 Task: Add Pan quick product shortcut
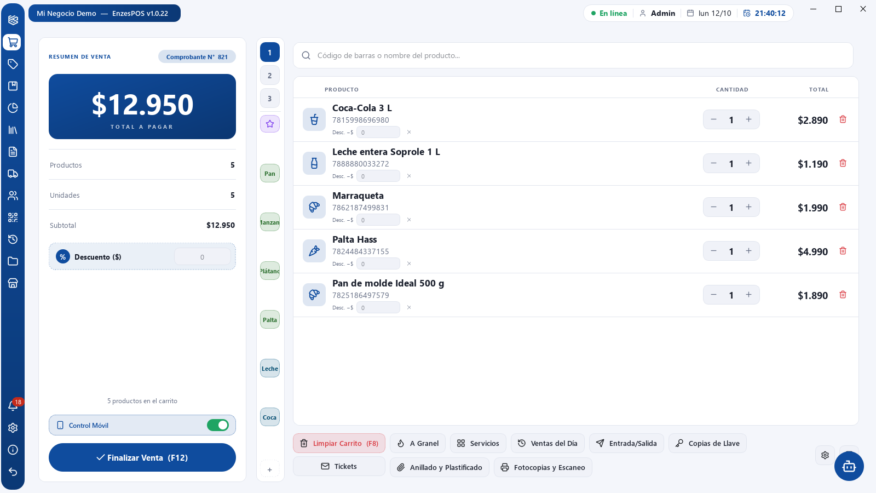270,174
